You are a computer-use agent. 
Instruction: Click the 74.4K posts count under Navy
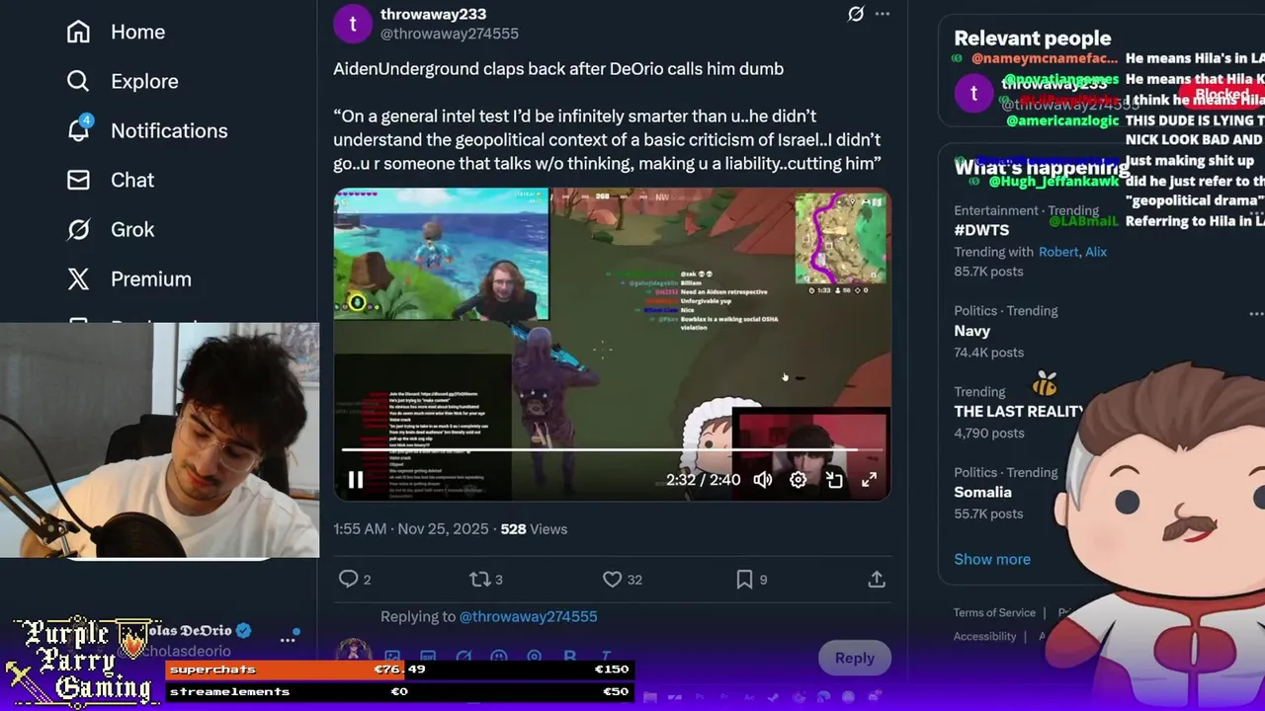tap(988, 353)
